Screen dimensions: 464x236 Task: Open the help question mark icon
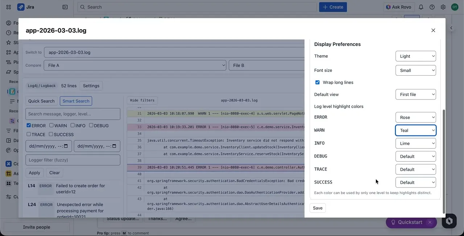click(432, 7)
